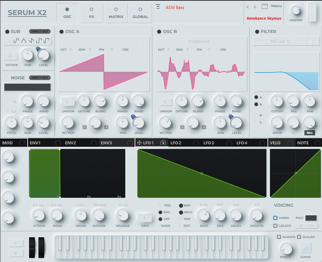
Task: Enable the MONO voicing checkbox
Action: [275, 218]
